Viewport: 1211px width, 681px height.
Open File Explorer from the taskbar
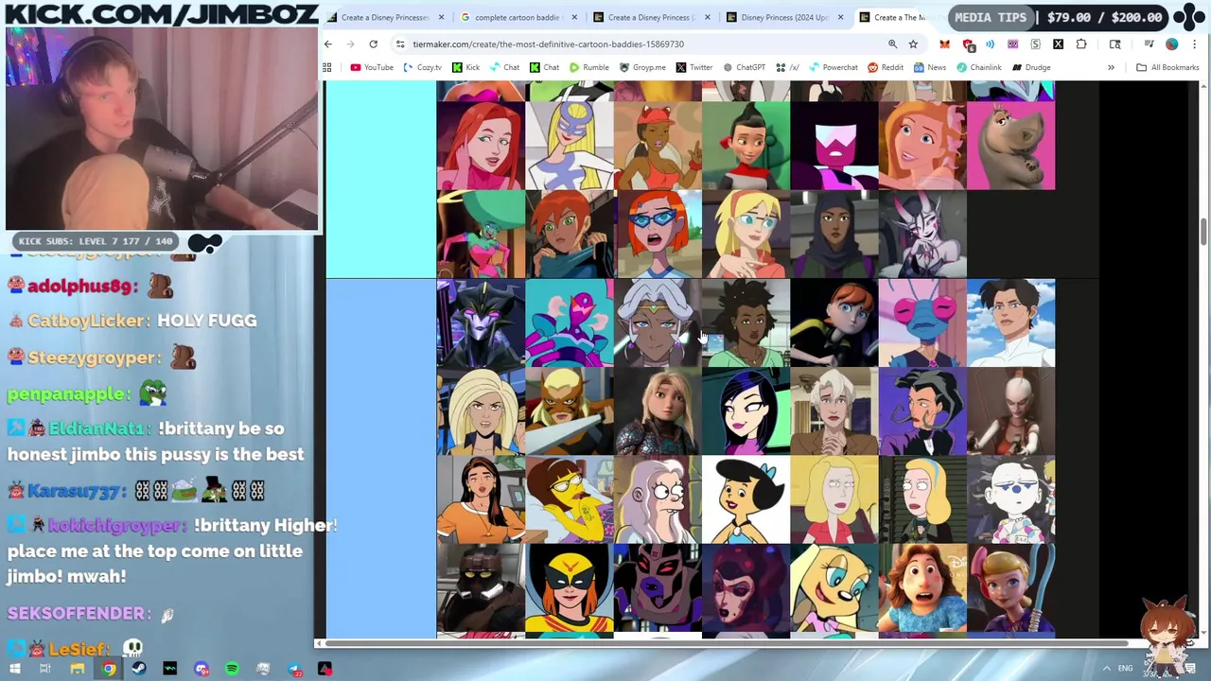(77, 669)
